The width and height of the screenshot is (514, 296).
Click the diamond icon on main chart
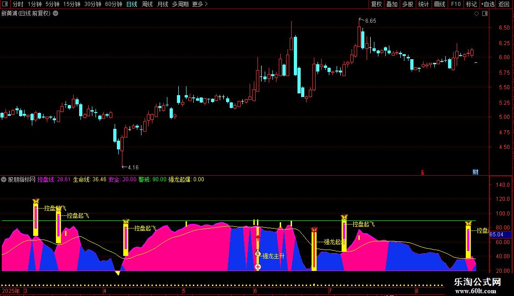tap(477, 14)
